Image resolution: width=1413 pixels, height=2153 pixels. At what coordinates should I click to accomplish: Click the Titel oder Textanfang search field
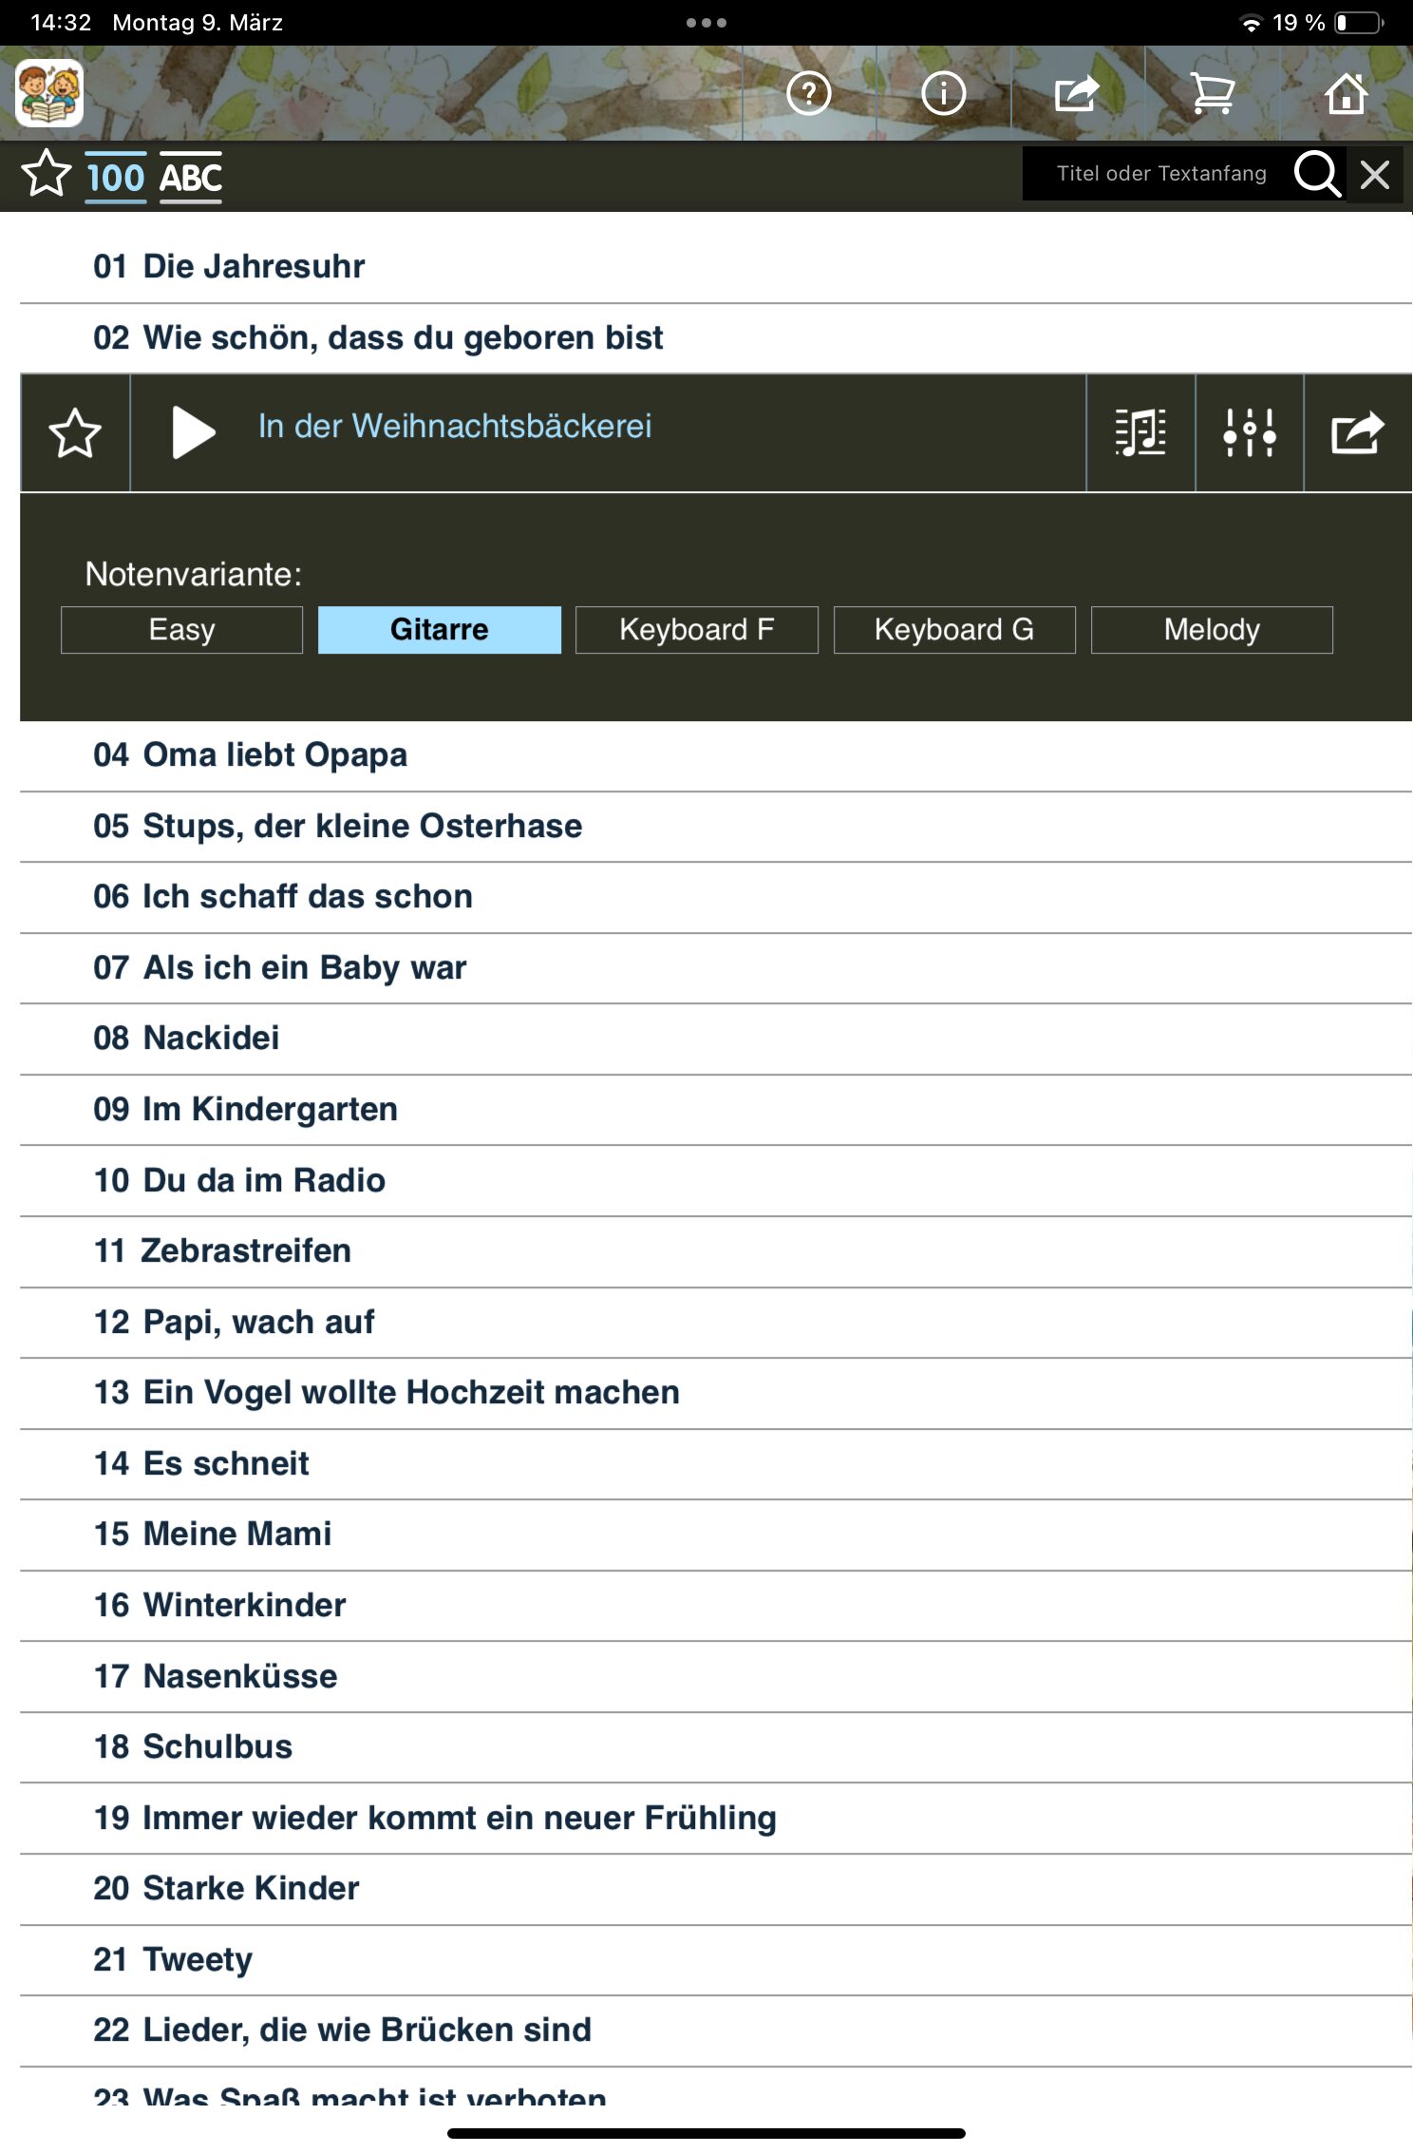pos(1160,174)
